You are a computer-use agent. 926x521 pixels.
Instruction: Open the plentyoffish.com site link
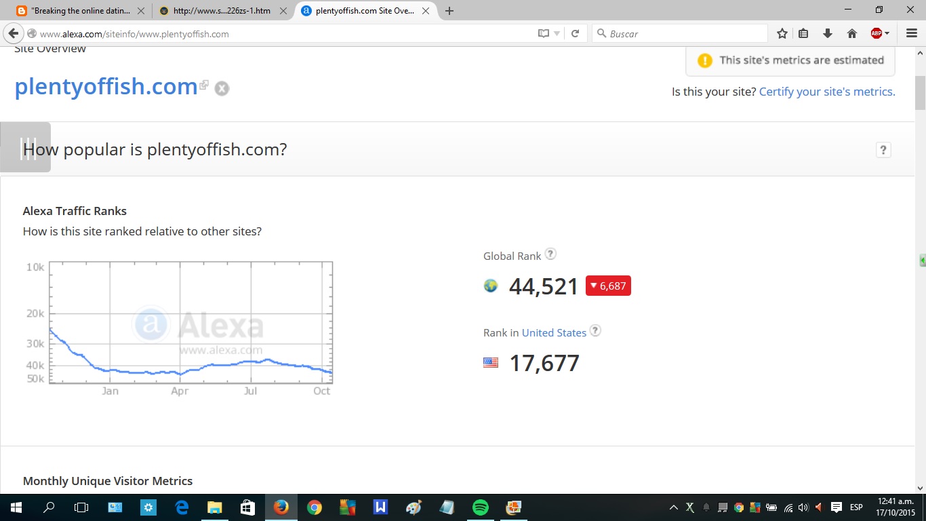[x=106, y=86]
